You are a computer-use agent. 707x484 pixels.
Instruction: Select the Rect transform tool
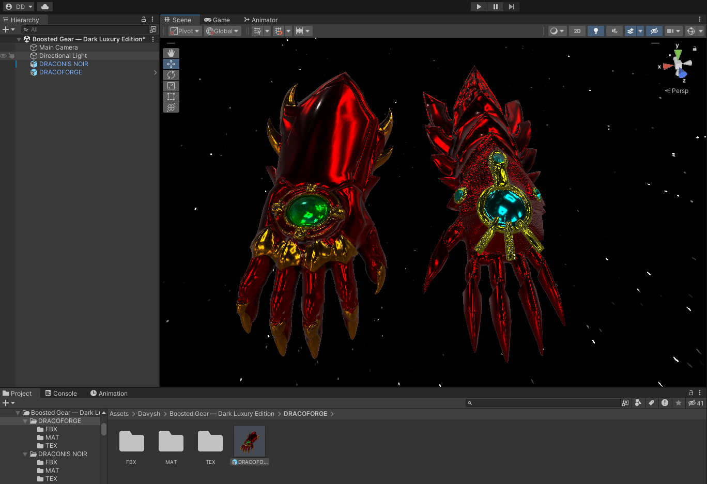(171, 97)
